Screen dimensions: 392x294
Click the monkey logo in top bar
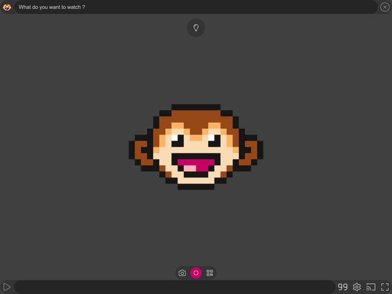click(x=7, y=7)
